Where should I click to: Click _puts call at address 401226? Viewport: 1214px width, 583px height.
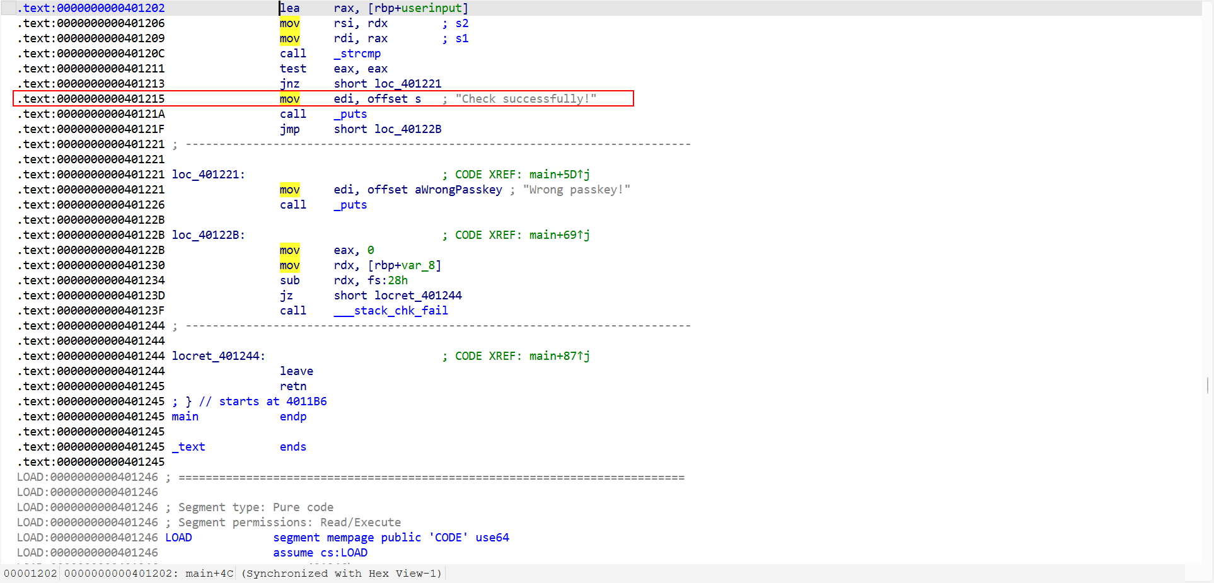(350, 205)
